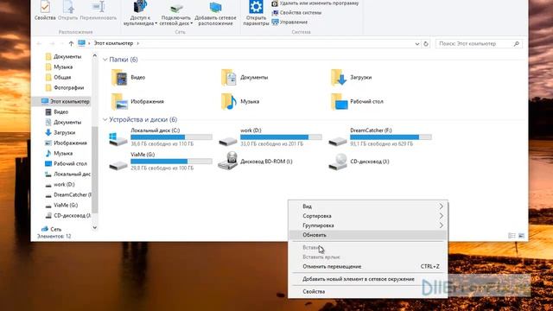The image size is (553, 311).
Task: Click the refresh address bar button
Action: pyautogui.click(x=426, y=44)
